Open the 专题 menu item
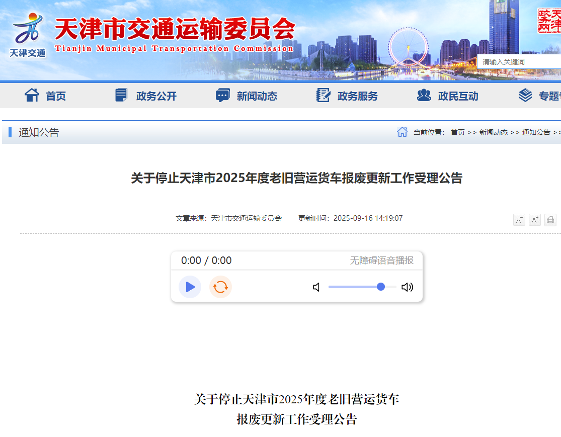The width and height of the screenshot is (561, 437). click(x=548, y=96)
